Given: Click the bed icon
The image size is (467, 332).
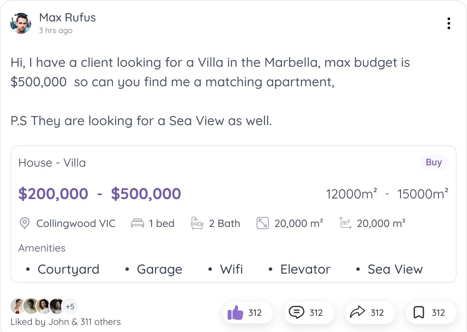Looking at the screenshot, I should coord(138,223).
